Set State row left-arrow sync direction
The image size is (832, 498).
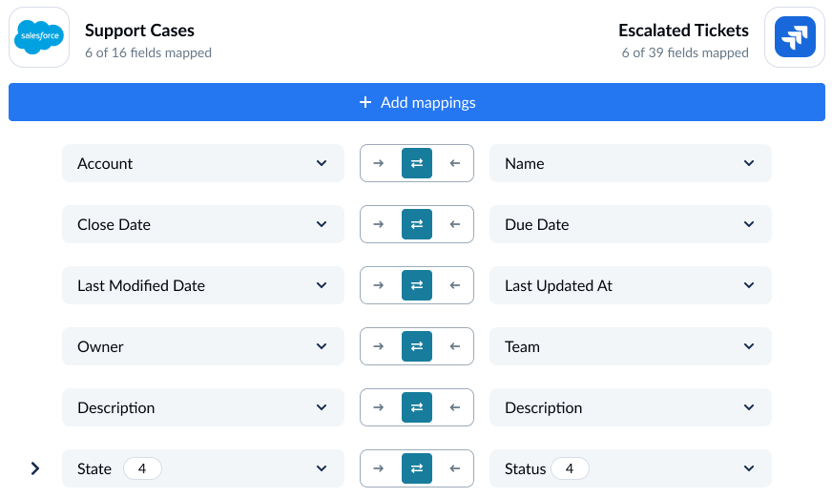click(455, 468)
